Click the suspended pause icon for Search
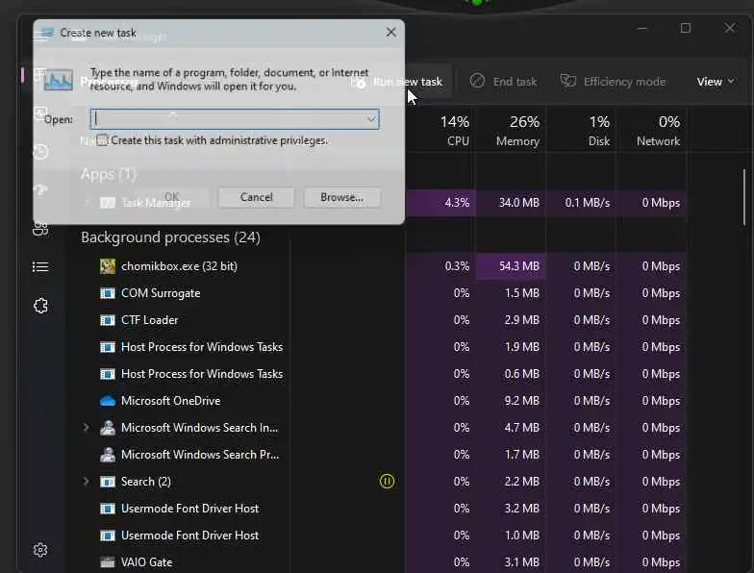This screenshot has height=573, width=754. click(387, 481)
